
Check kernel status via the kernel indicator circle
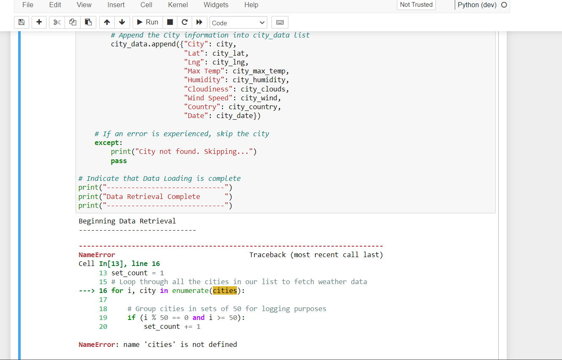pos(504,5)
